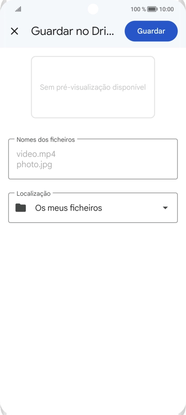Tap the Localização field label
Screen dimensions: 186x415
click(x=33, y=193)
